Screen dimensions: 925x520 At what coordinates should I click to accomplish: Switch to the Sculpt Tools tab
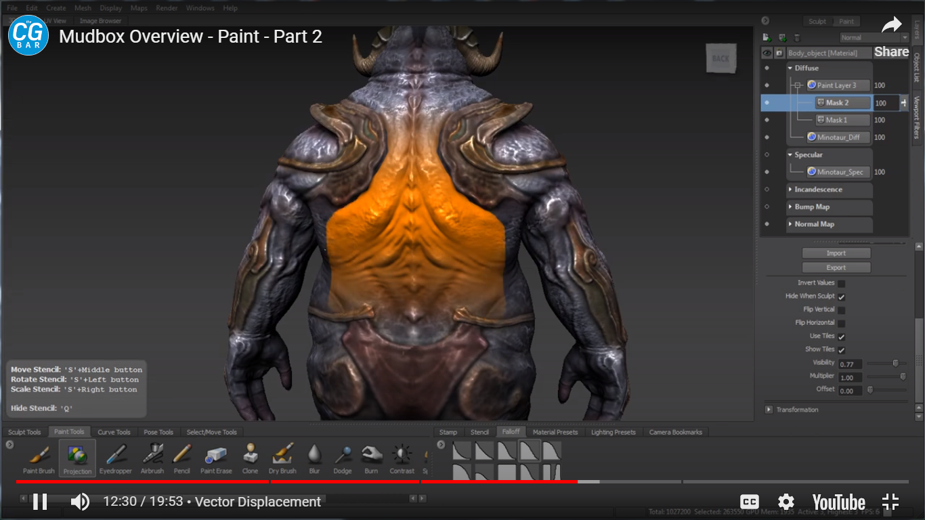24,432
